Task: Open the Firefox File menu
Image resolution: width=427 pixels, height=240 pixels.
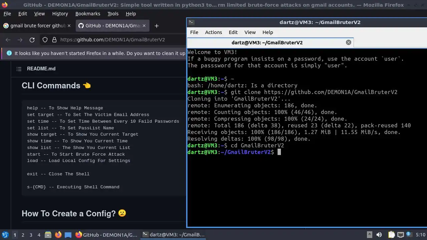Action: (x=7, y=14)
